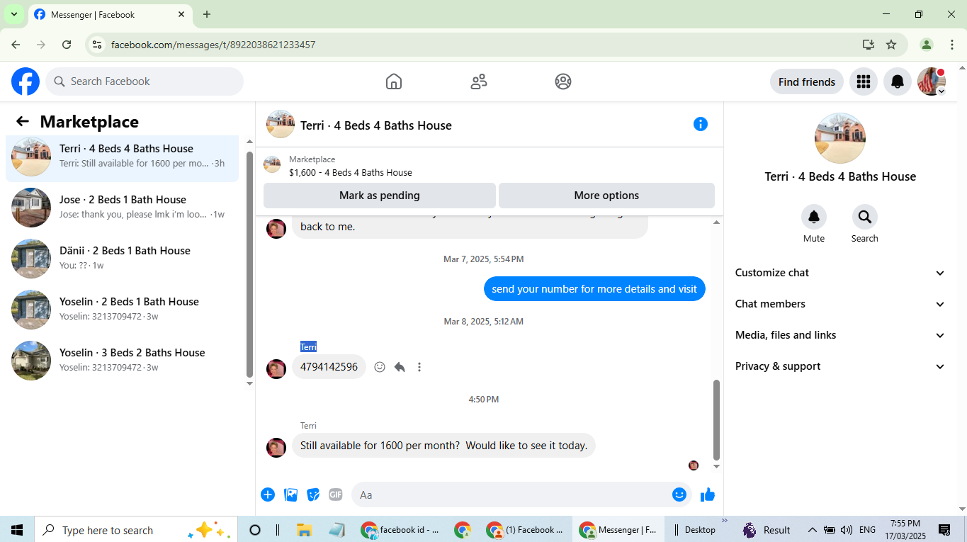Screen dimensions: 967x542
Task: Choose a sticker
Action: pyautogui.click(x=313, y=495)
